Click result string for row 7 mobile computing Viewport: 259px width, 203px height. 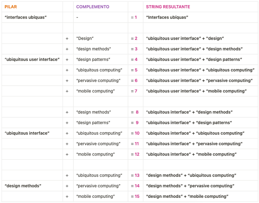coord(196,91)
